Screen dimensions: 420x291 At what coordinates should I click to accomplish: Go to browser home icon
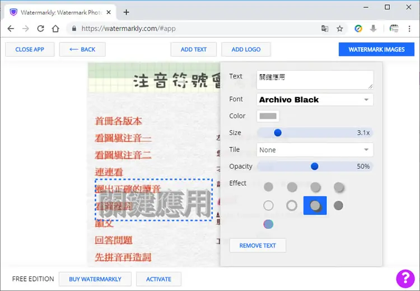coord(55,29)
